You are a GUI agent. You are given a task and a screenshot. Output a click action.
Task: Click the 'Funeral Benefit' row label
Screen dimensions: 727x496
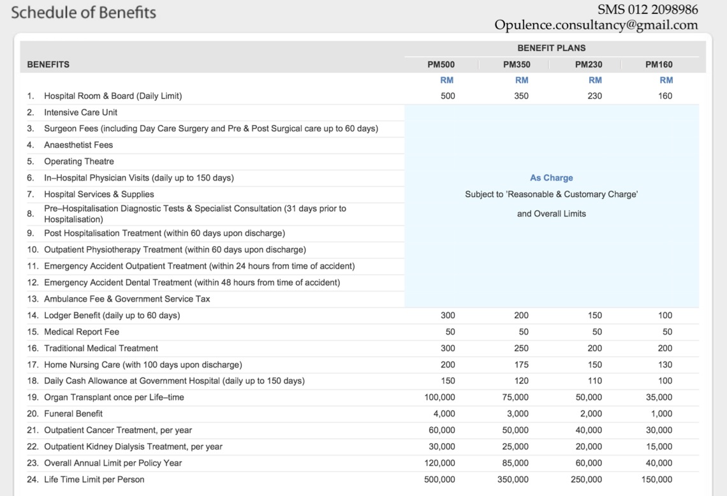coord(73,414)
